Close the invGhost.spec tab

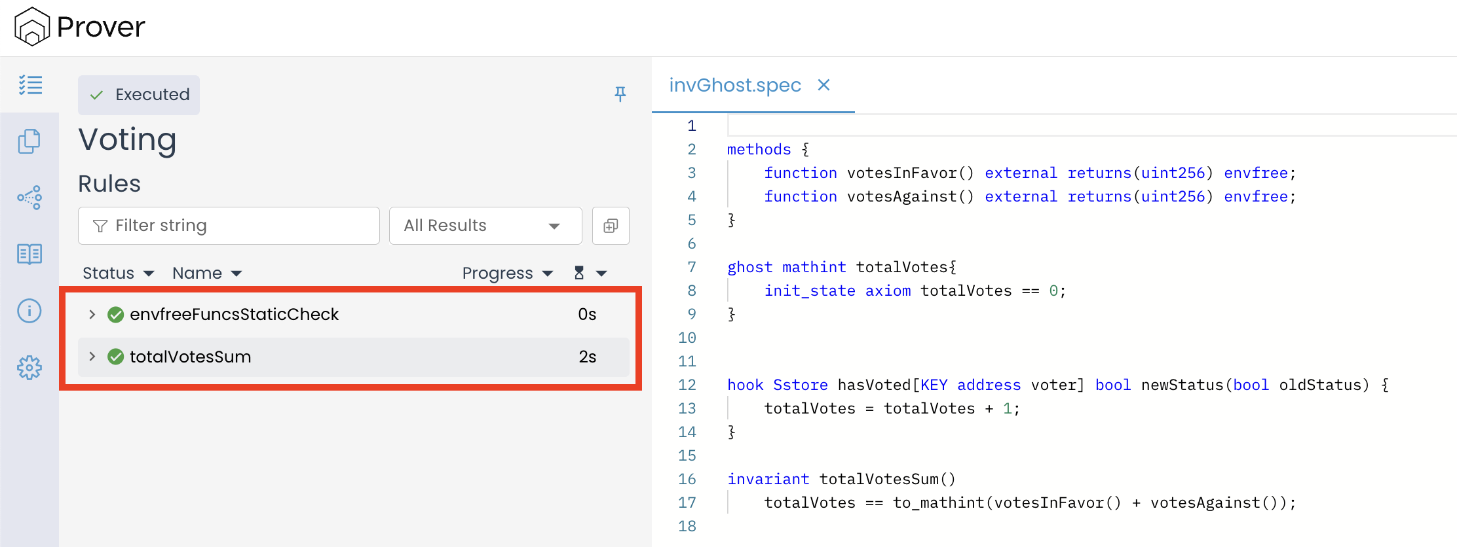pos(823,85)
